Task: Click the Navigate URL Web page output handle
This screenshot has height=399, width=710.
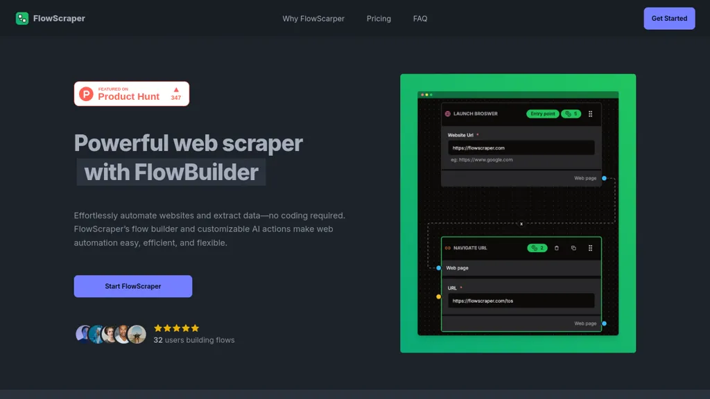Action: [604, 323]
